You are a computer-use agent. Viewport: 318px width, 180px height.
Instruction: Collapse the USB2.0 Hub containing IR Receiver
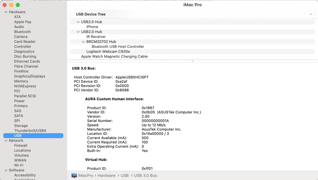[78, 32]
